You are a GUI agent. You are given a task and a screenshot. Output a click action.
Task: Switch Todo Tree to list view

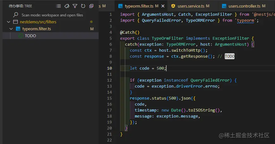58,6
